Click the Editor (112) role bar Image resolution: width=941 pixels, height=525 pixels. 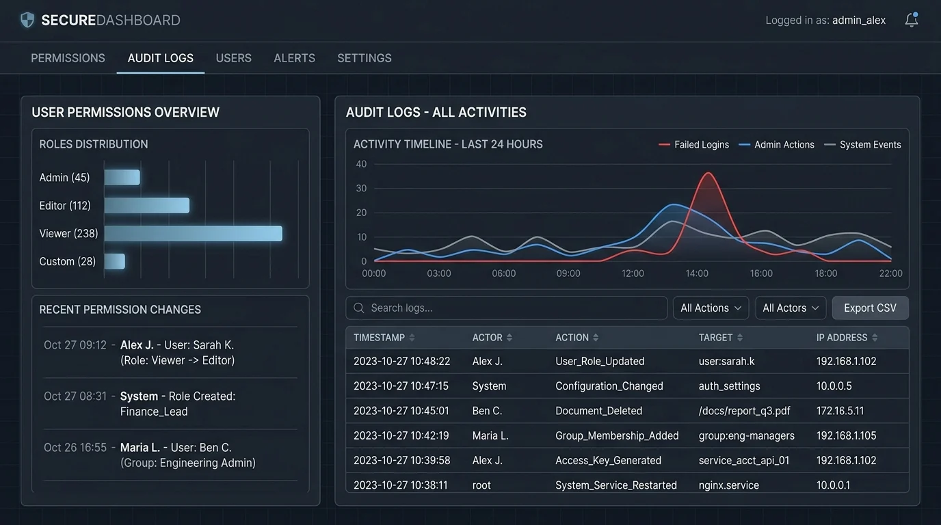[x=147, y=206]
